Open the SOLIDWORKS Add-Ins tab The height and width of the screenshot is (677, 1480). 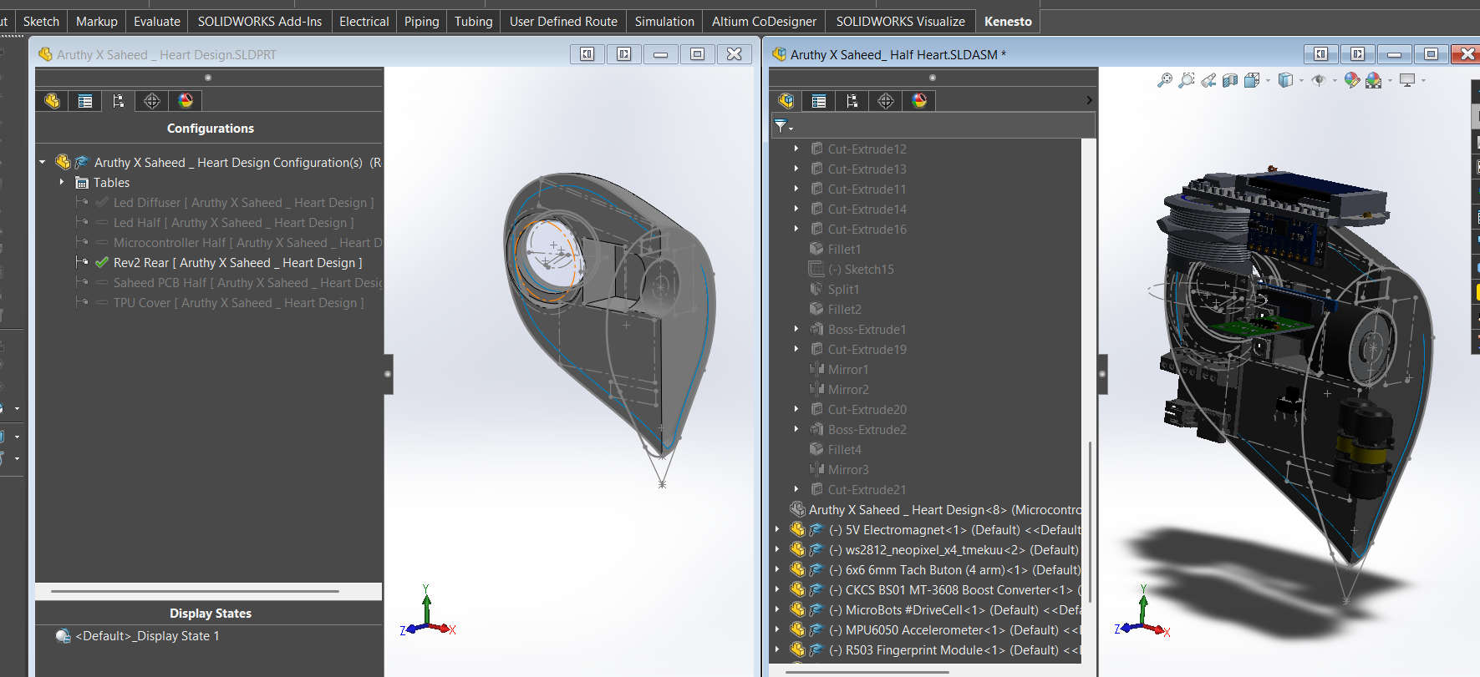tap(259, 22)
